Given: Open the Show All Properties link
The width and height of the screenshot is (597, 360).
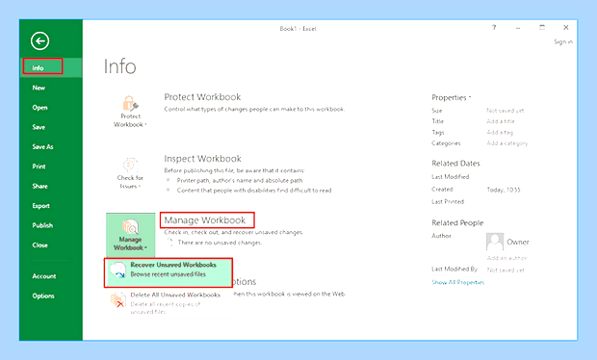Looking at the screenshot, I should (458, 282).
